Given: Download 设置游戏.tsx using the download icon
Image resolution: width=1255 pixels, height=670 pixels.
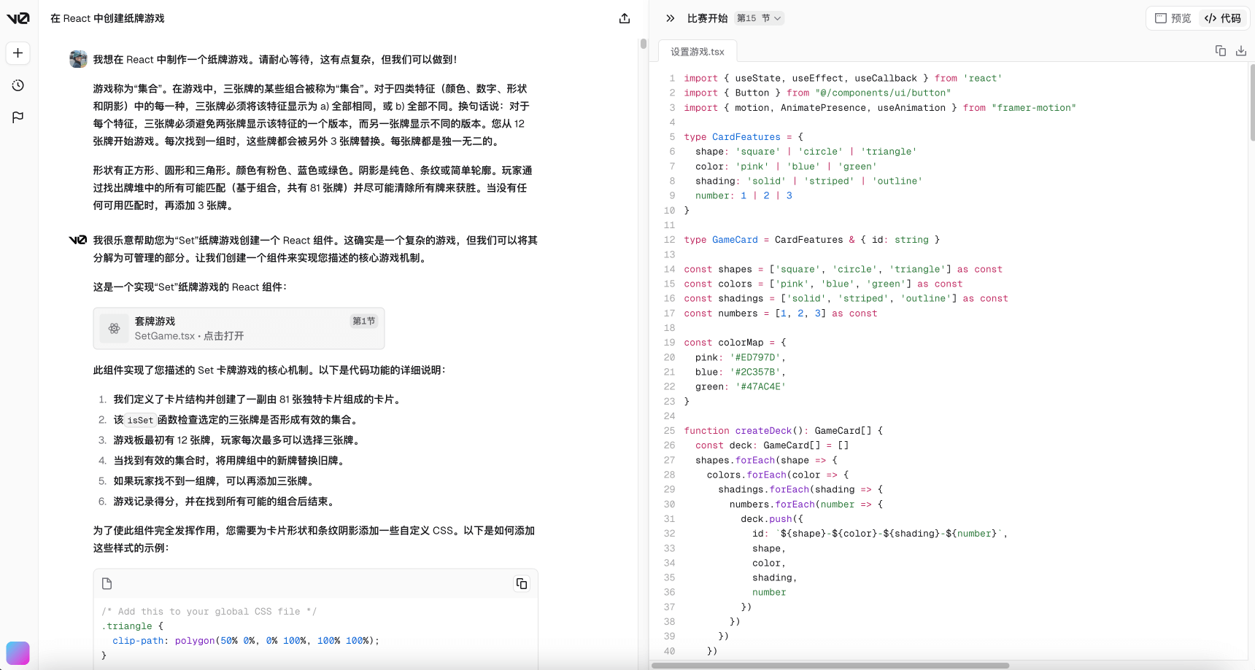Looking at the screenshot, I should pos(1241,50).
